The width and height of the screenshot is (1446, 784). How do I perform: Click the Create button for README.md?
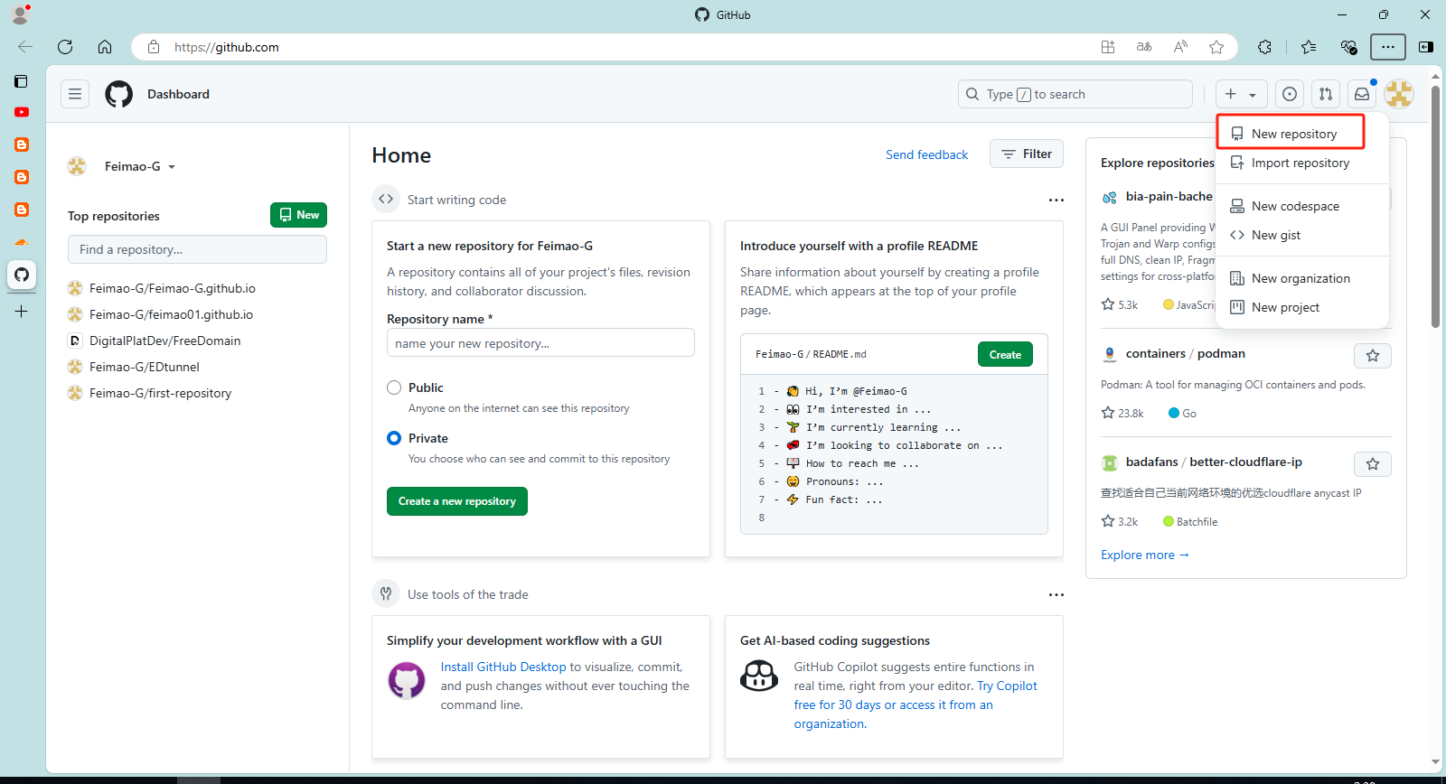(x=1005, y=355)
